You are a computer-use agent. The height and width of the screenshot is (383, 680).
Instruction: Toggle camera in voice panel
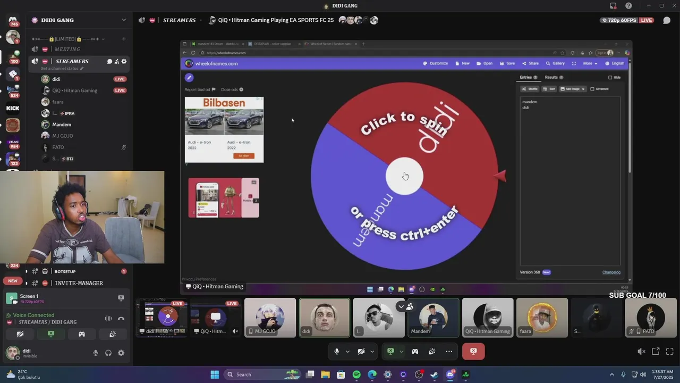20,334
